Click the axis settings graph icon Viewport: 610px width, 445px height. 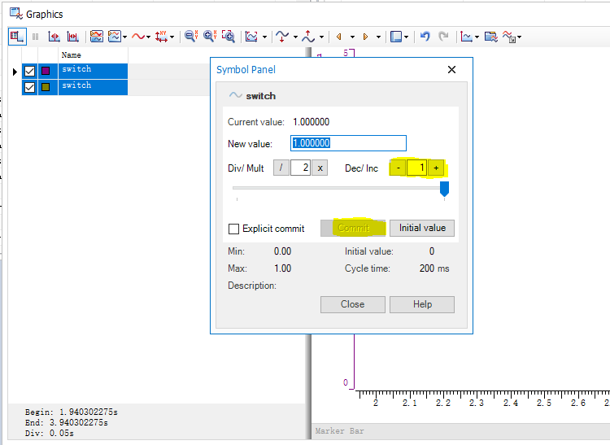click(466, 37)
